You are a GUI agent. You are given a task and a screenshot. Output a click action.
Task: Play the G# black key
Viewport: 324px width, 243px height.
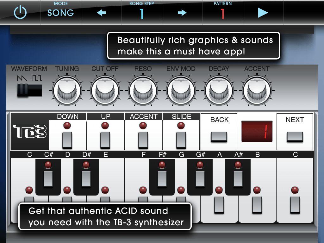[x=200, y=177]
